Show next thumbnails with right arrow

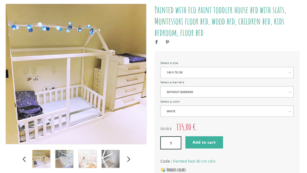coord(128,159)
